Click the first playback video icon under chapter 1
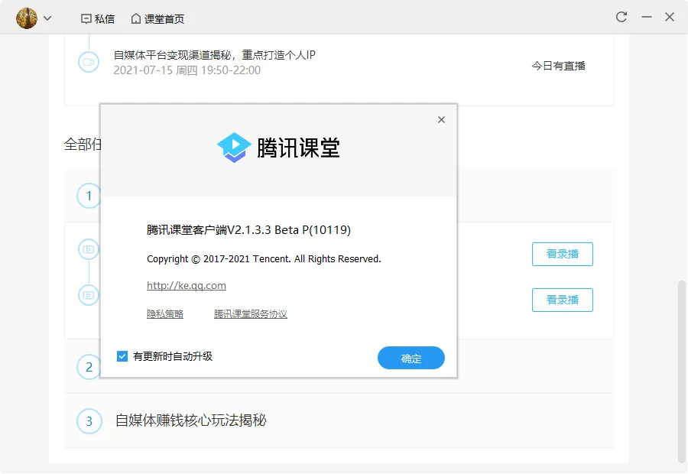The width and height of the screenshot is (688, 474). pyautogui.click(x=89, y=249)
